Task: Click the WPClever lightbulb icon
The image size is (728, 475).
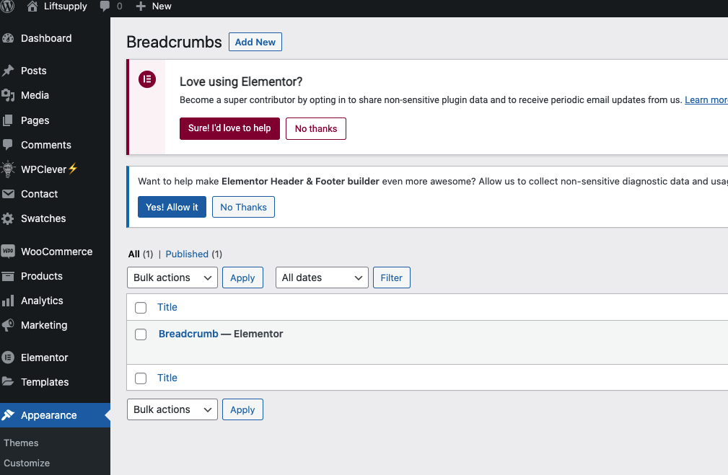Action: point(9,169)
